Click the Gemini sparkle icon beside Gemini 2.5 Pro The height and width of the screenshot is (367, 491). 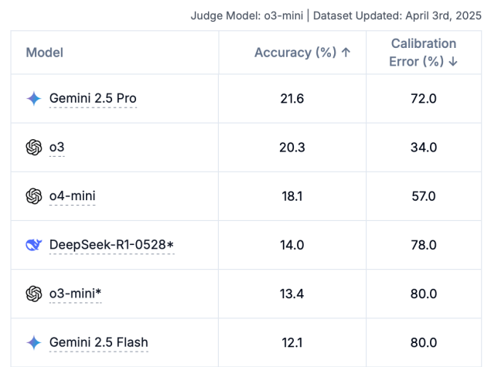click(33, 98)
